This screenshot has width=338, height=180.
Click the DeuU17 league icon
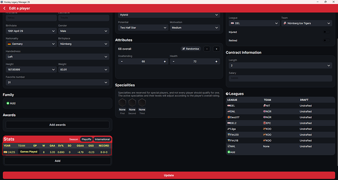tap(229, 117)
